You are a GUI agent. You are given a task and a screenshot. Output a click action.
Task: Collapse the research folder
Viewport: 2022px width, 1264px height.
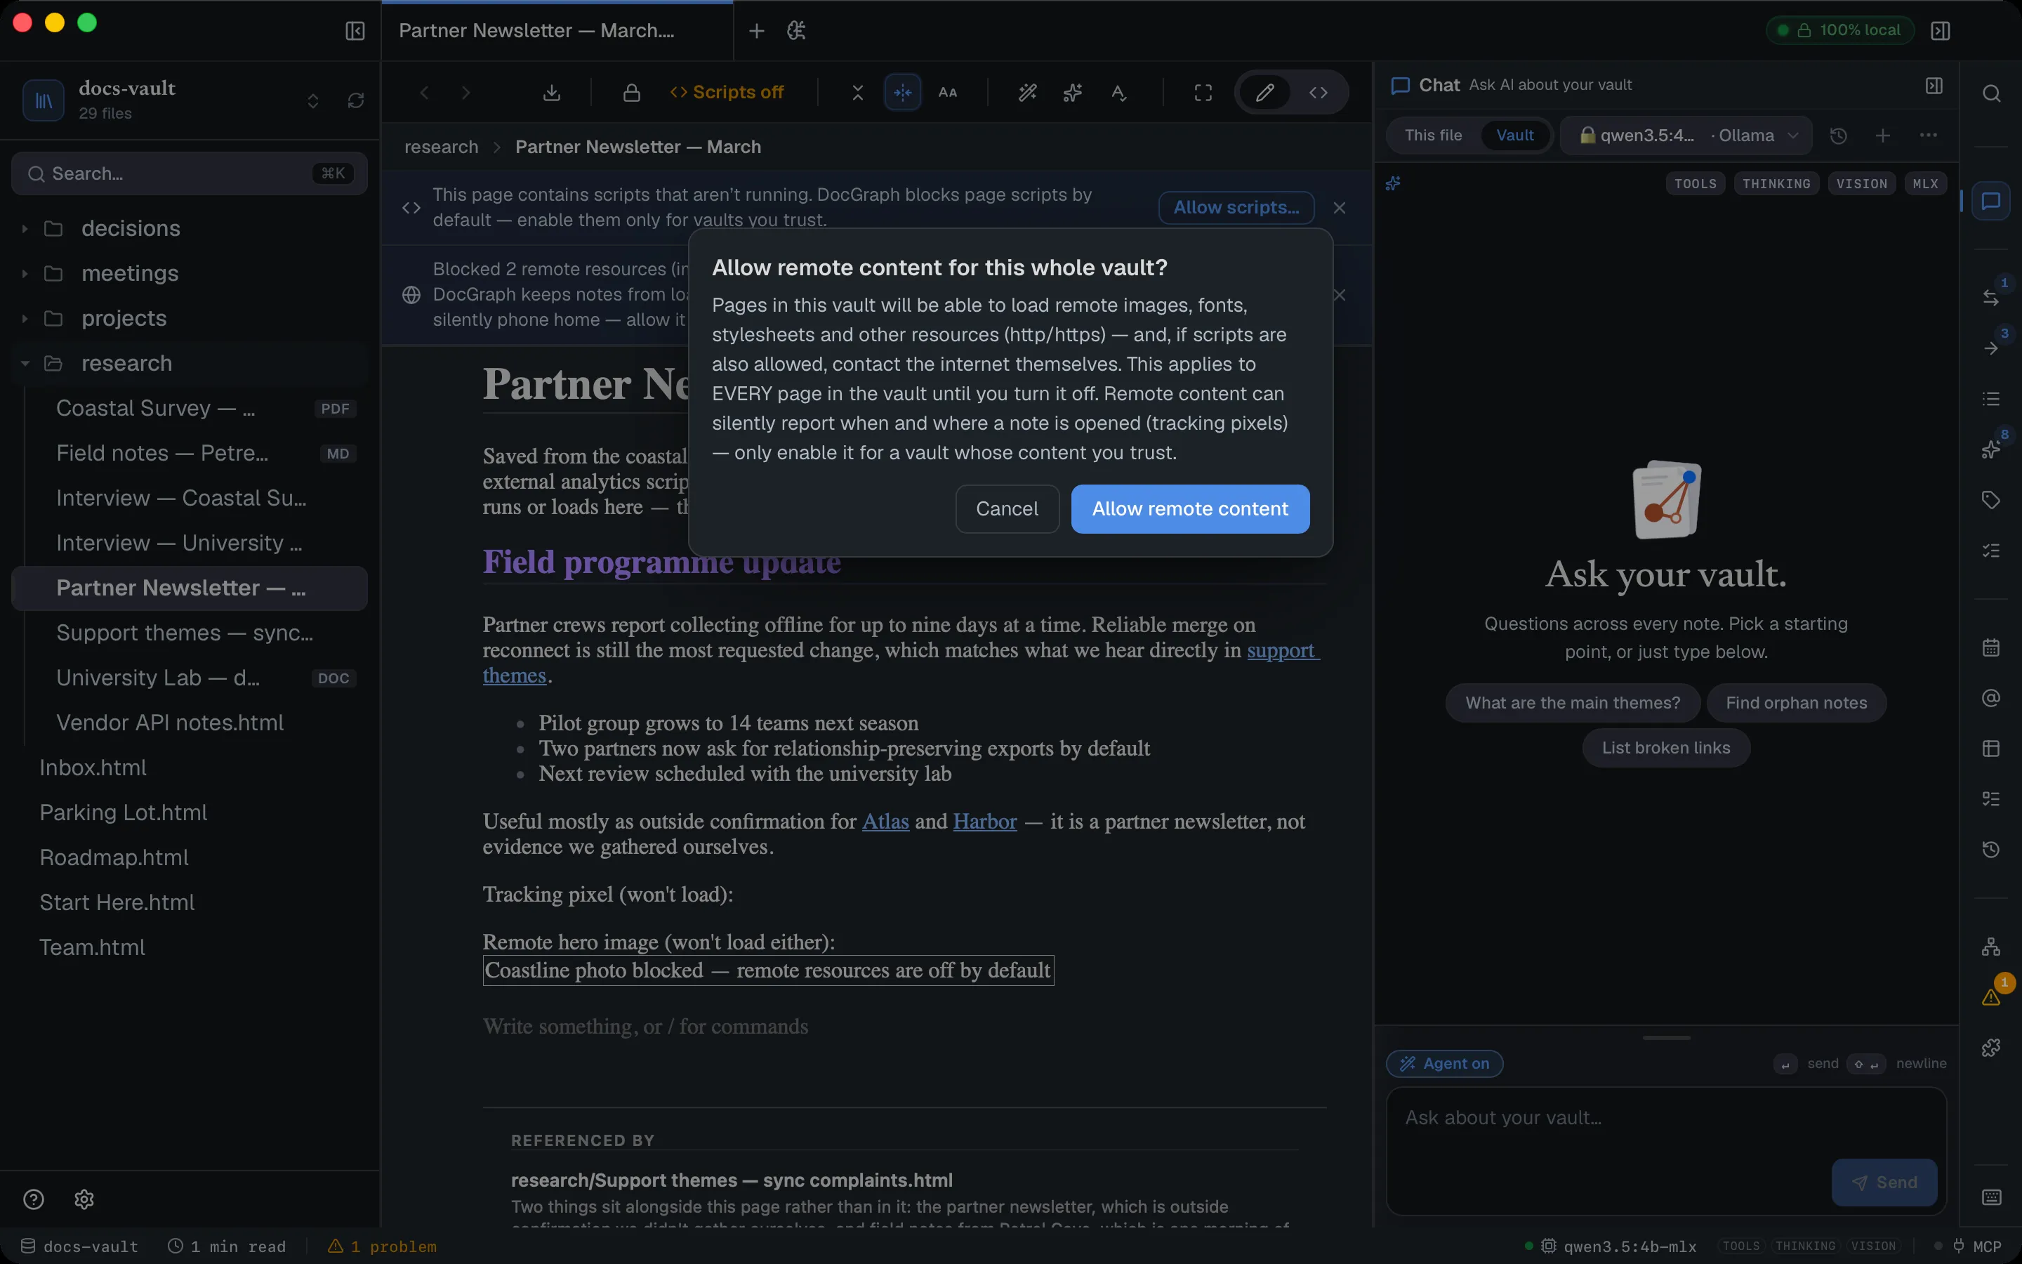pyautogui.click(x=25, y=363)
